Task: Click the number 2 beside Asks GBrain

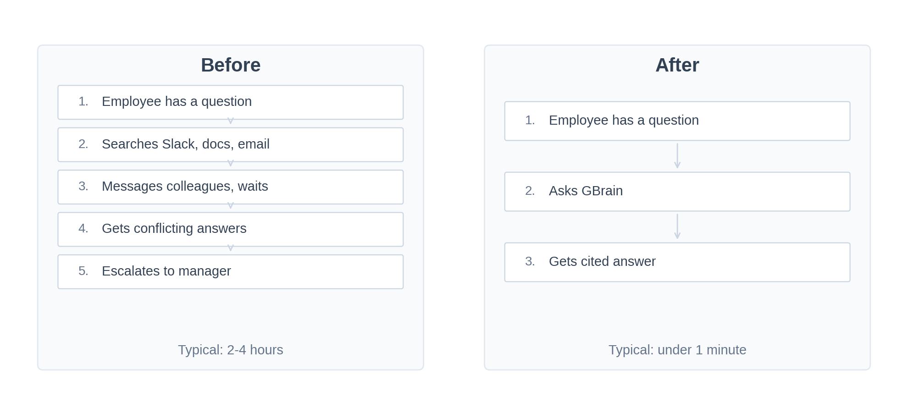Action: tap(530, 191)
